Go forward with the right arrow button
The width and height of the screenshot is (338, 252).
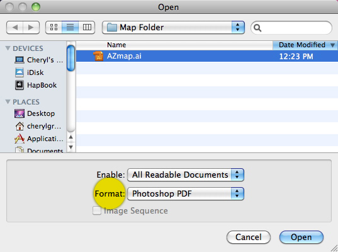click(31, 27)
